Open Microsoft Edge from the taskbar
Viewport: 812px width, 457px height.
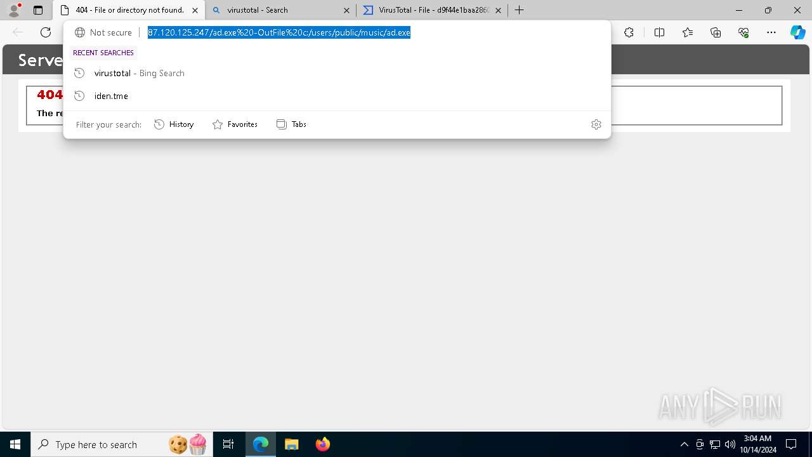tap(261, 444)
